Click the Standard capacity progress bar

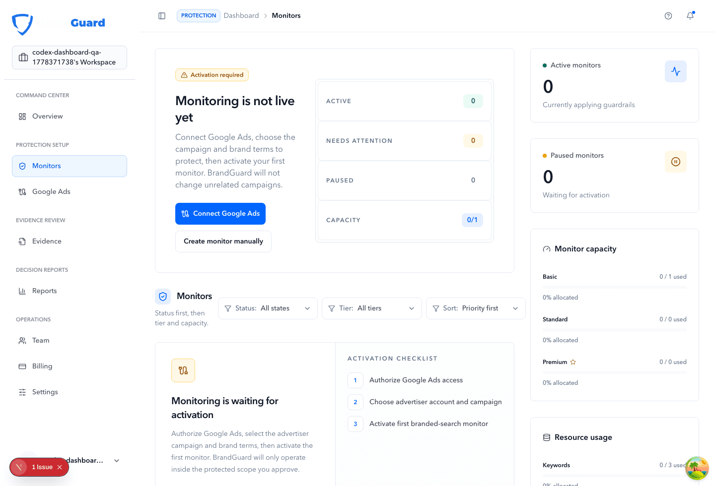615,330
